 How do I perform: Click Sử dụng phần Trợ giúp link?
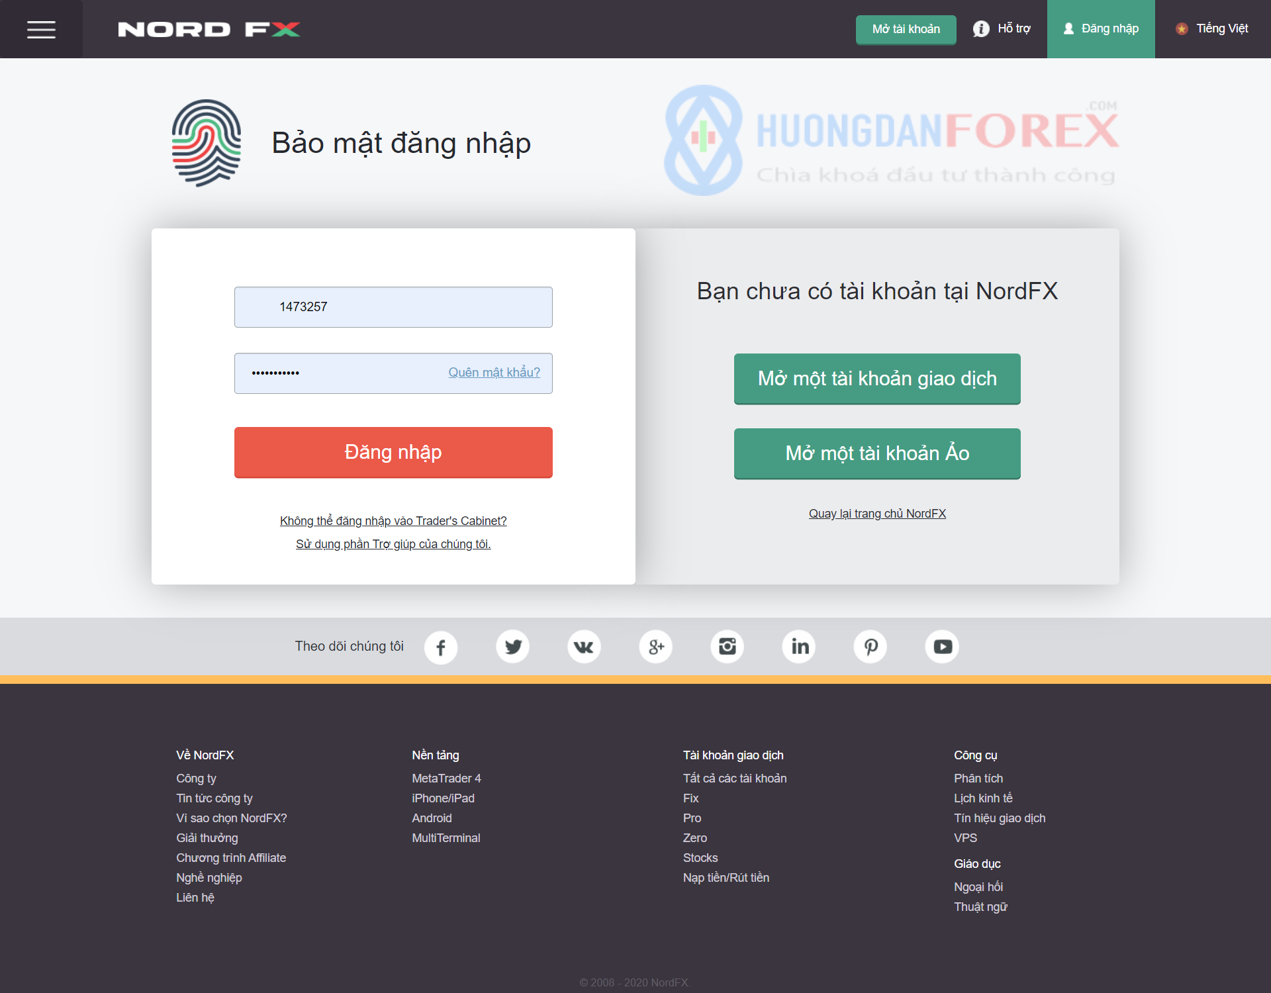pos(393,544)
